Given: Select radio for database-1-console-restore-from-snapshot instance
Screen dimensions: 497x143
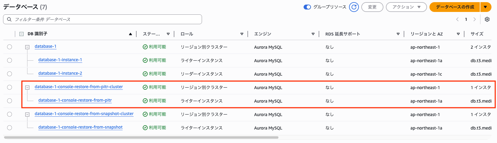Looking at the screenshot, I should [10, 128].
